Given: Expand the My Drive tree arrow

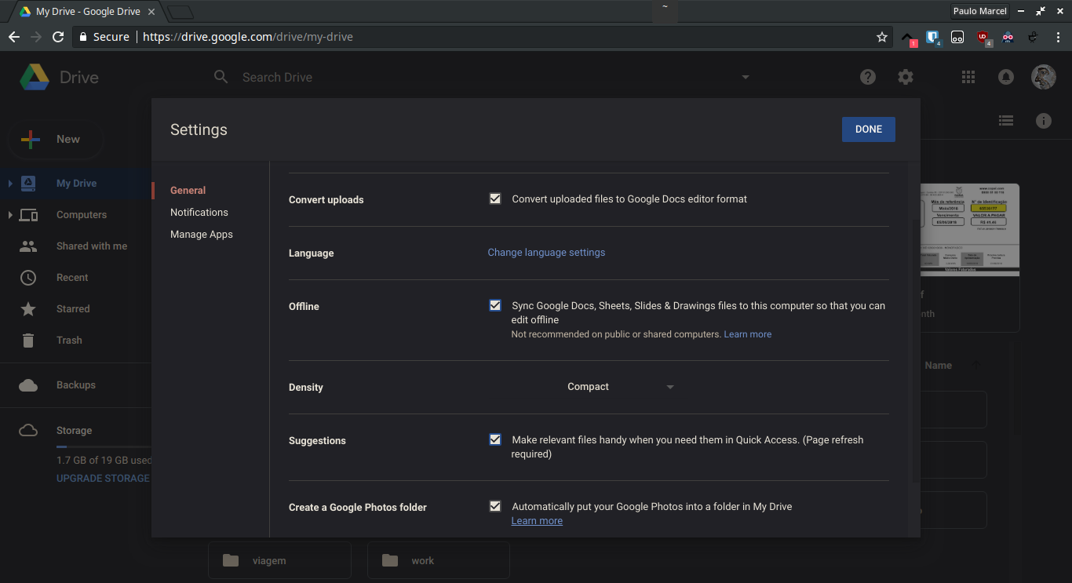Looking at the screenshot, I should 10,183.
